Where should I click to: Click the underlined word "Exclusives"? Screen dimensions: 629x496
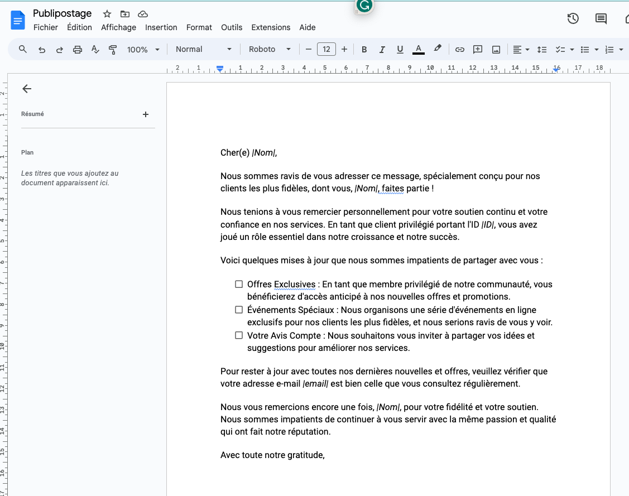pyautogui.click(x=295, y=285)
